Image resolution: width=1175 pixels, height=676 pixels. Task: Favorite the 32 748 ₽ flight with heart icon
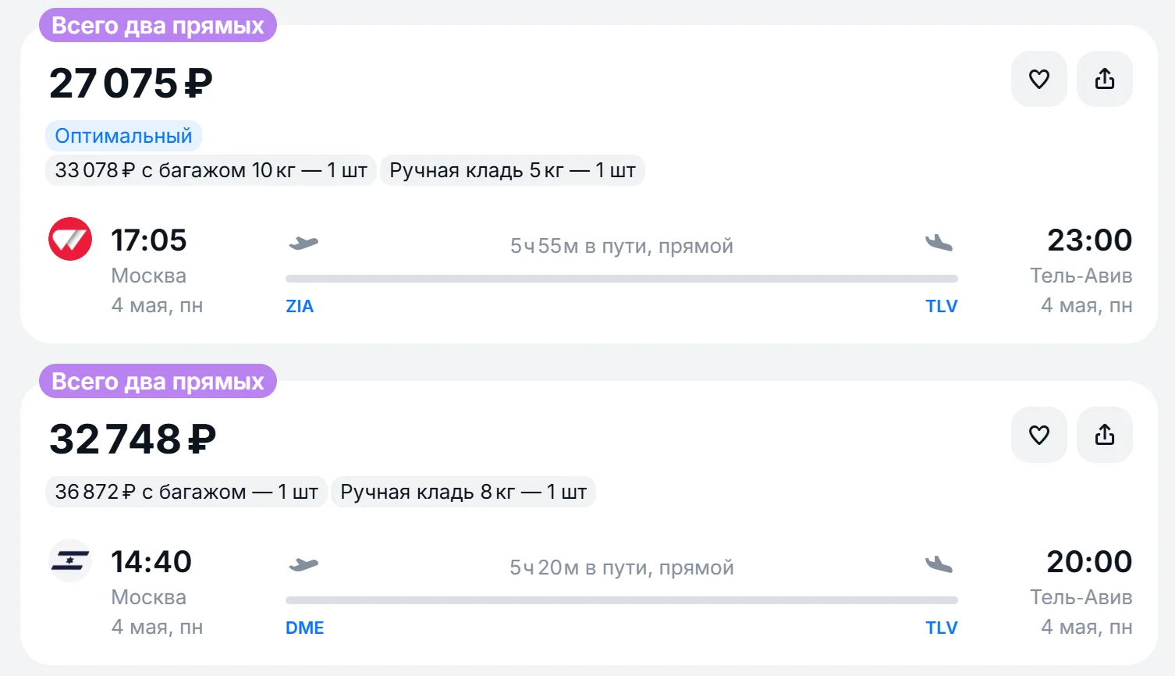tap(1039, 435)
